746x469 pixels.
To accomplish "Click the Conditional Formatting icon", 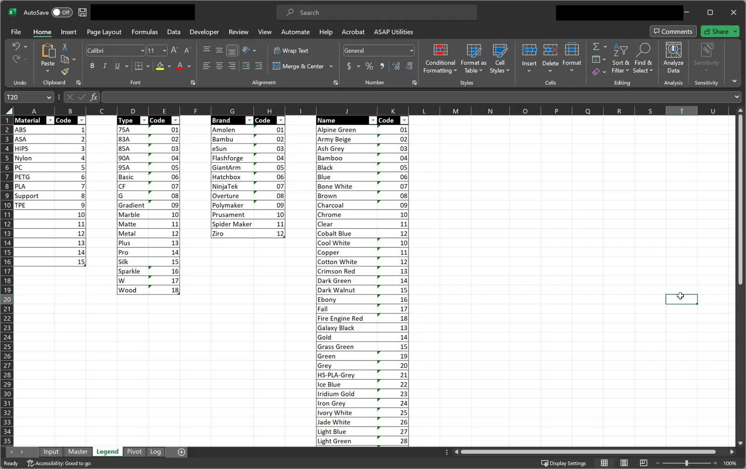I will tap(440, 50).
